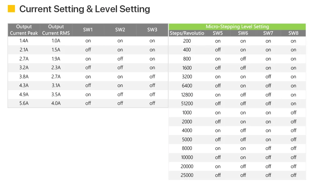Click the 4.0A RMS current value
The width and height of the screenshot is (313, 189).
coord(56,103)
